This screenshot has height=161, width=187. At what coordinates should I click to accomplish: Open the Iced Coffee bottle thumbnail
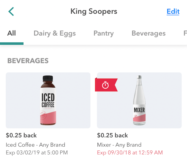click(48, 100)
